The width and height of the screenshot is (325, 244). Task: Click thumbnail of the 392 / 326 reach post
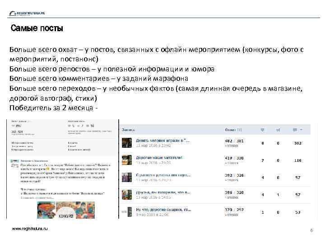127,178
